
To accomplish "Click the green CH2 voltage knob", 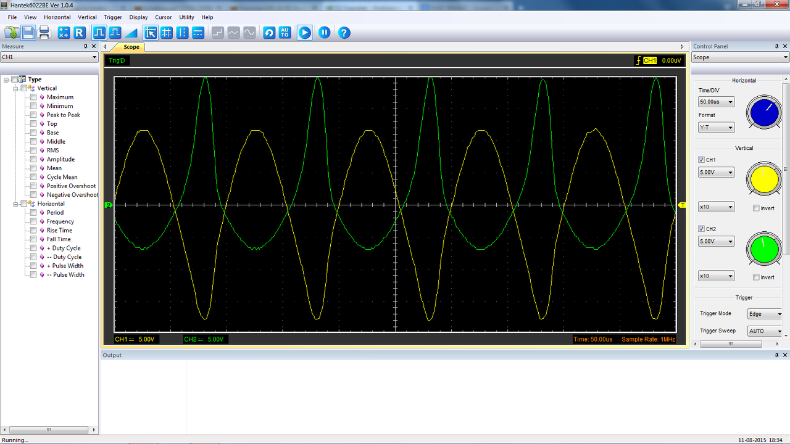I will [764, 249].
